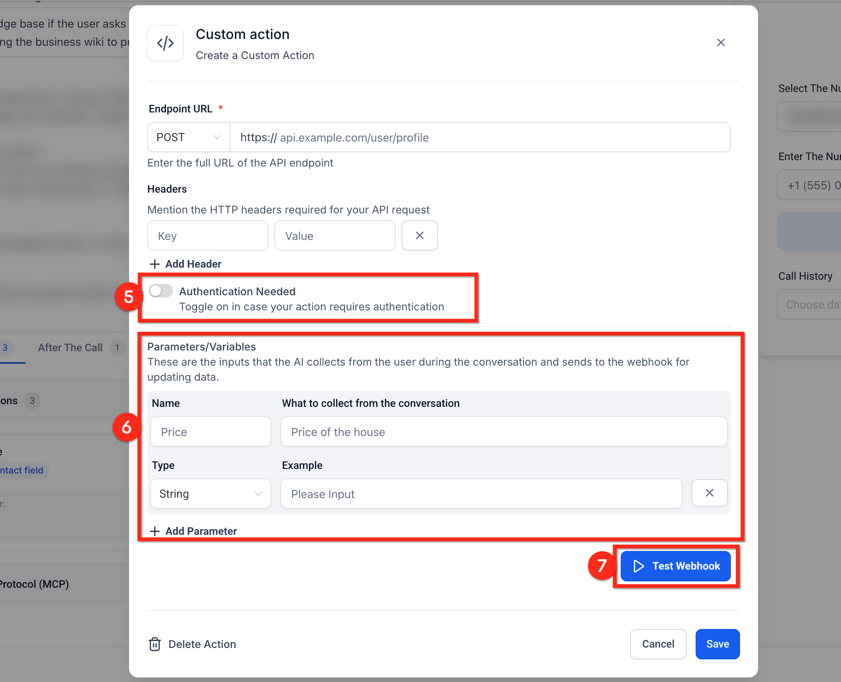
Task: Click the Example Please Input field
Action: [x=481, y=494]
